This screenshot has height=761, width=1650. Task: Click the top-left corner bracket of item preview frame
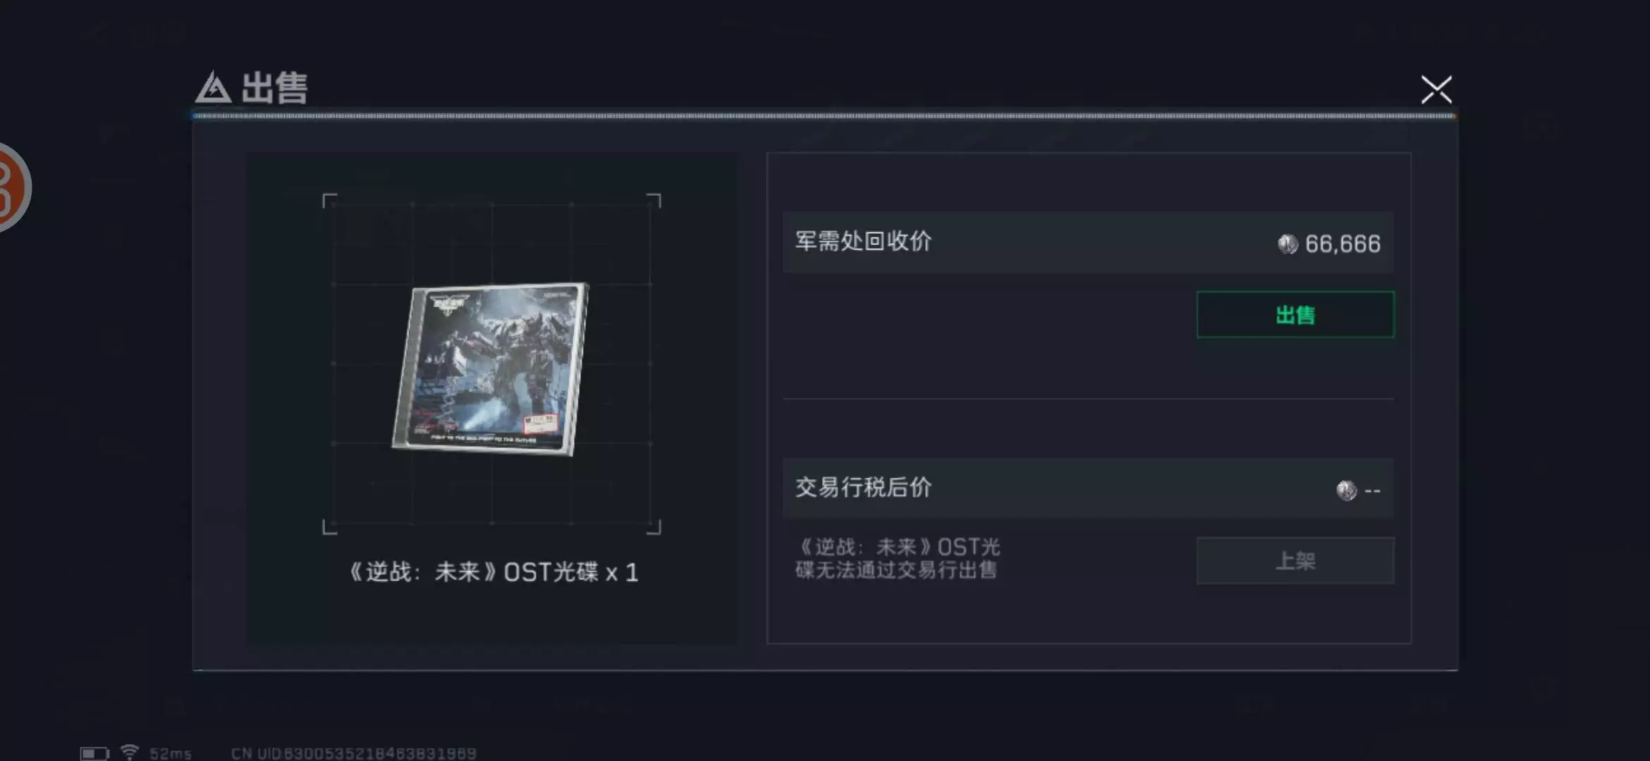pyautogui.click(x=329, y=200)
